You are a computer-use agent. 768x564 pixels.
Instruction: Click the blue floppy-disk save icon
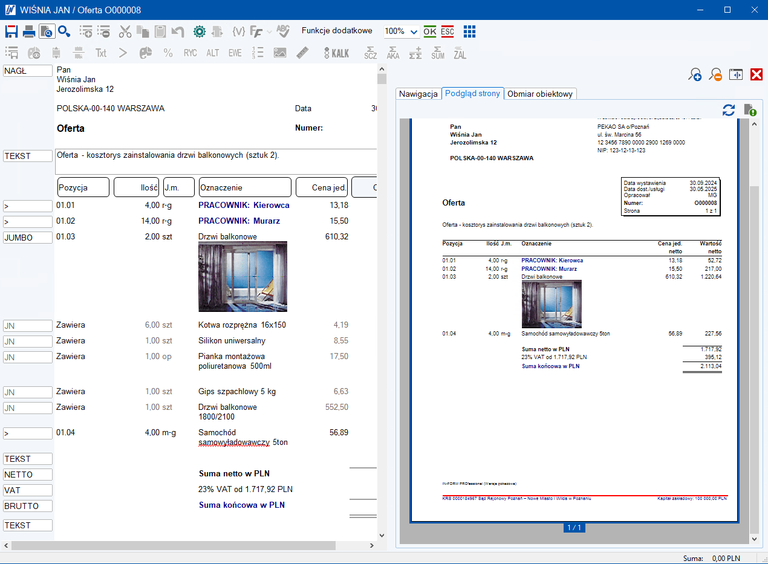pyautogui.click(x=11, y=31)
